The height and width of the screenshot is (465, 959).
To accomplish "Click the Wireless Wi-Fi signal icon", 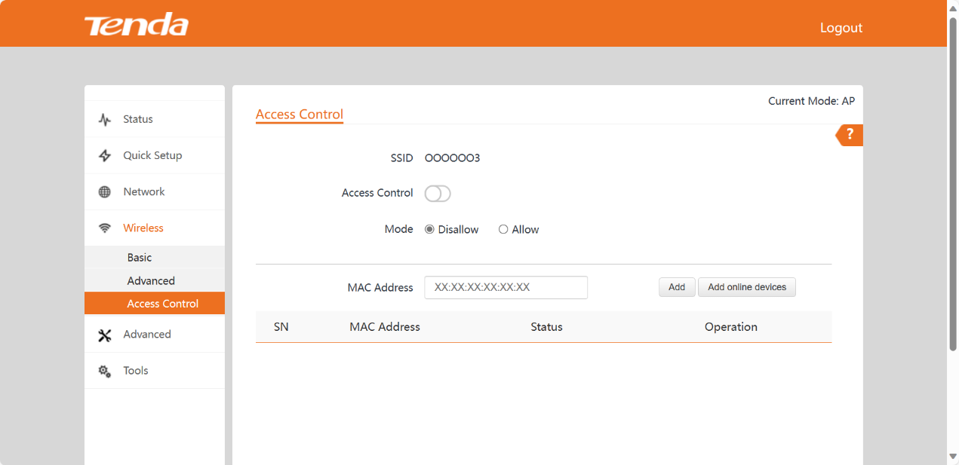I will (105, 228).
